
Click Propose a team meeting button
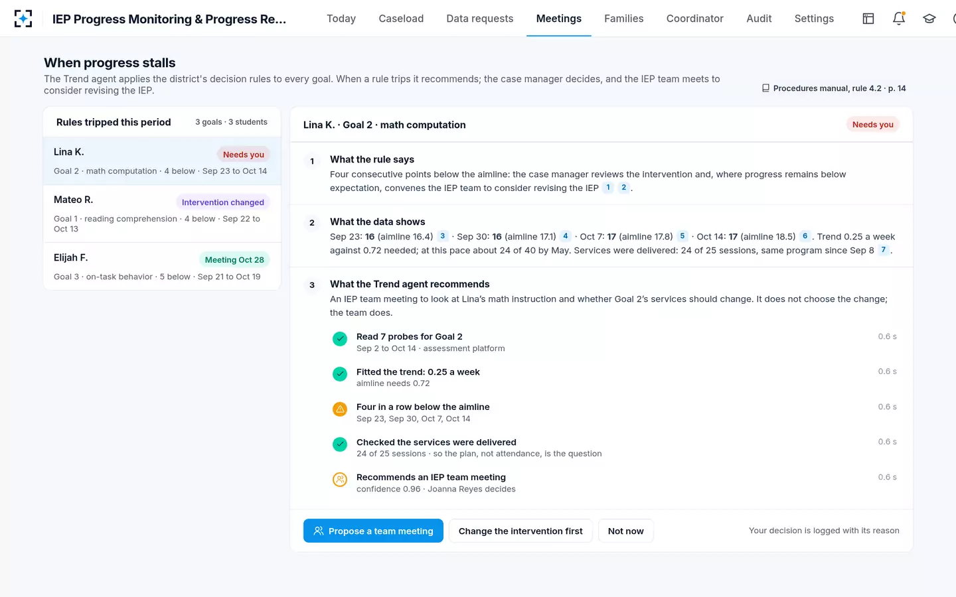click(x=373, y=531)
